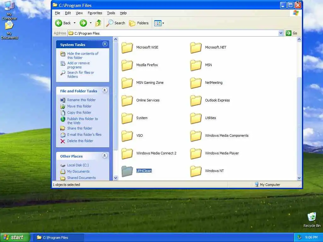The width and height of the screenshot is (323, 242).
Task: Click the green Forward arrow button
Action: tap(83, 23)
